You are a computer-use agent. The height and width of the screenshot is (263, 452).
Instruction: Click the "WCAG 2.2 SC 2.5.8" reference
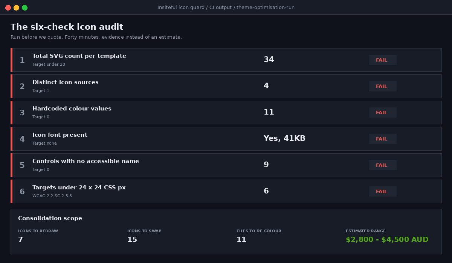52,196
